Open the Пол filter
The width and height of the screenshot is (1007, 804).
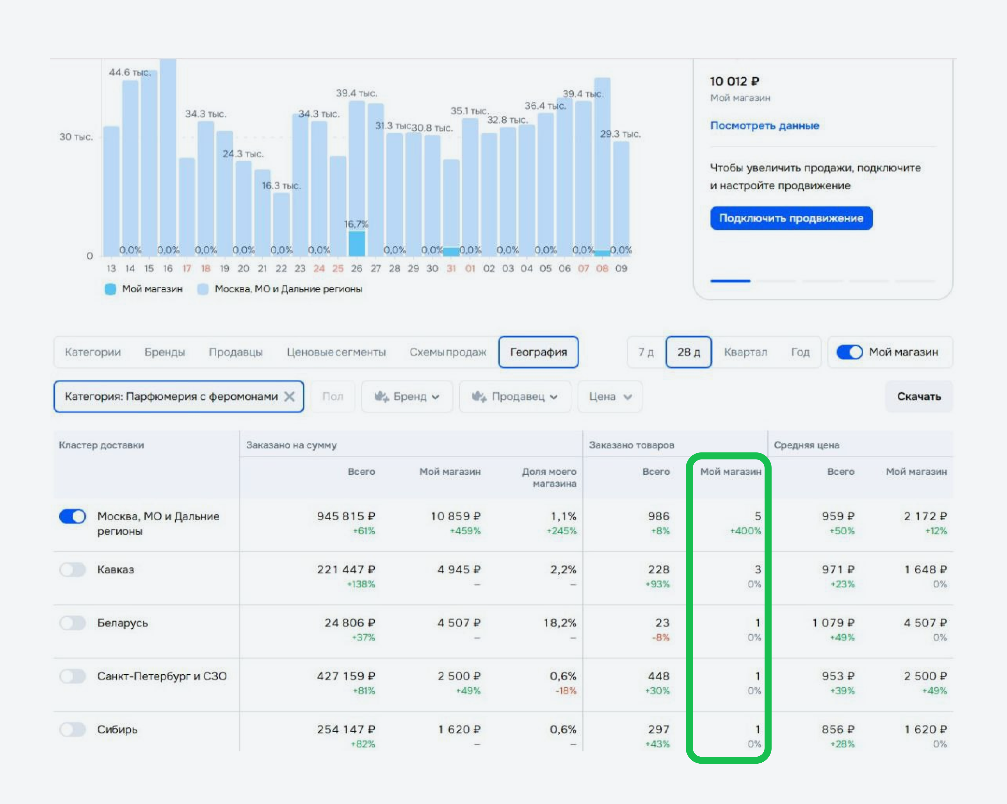(x=333, y=397)
